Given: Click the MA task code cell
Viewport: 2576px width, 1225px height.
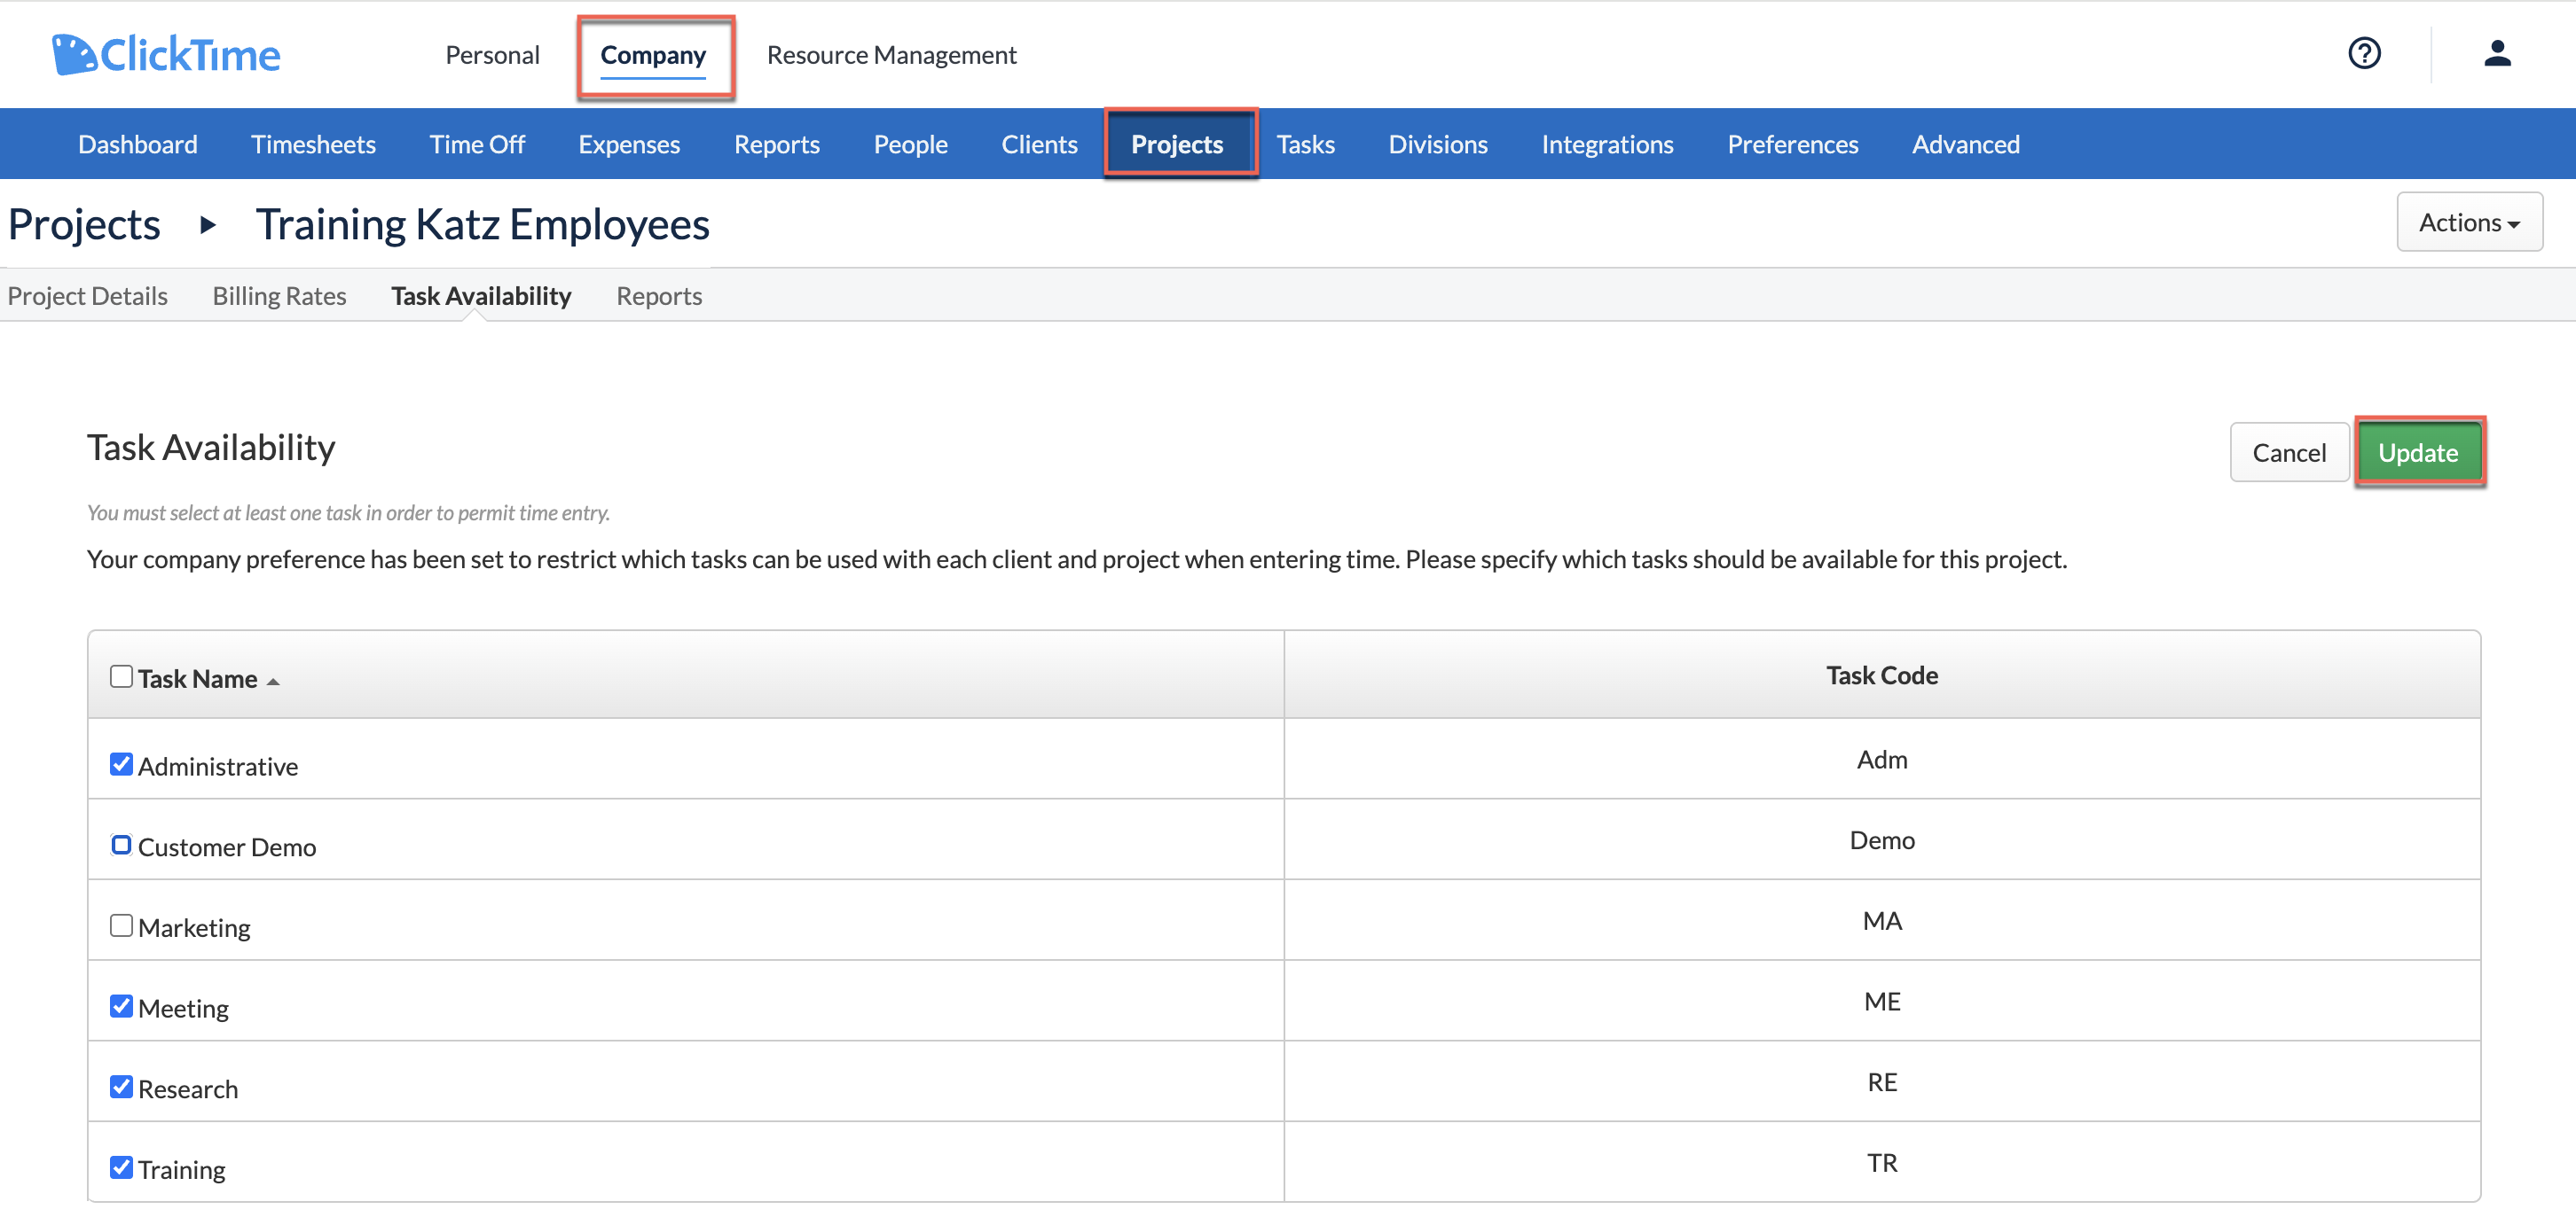Looking at the screenshot, I should coord(1881,920).
